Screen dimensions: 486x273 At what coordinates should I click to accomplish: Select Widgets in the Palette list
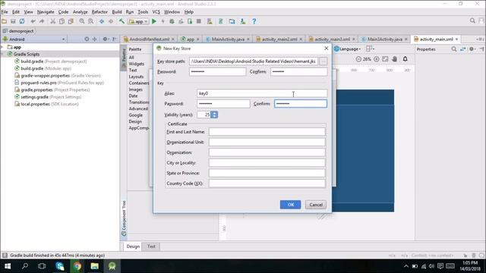(x=137, y=64)
